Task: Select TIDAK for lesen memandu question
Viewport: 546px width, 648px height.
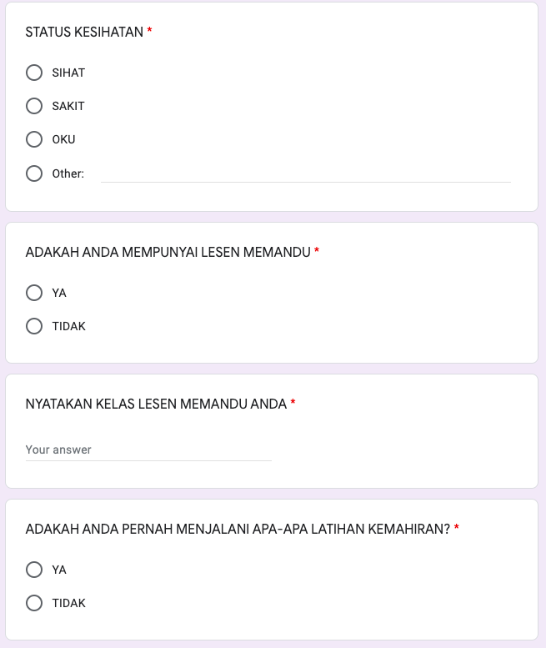Action: (34, 326)
